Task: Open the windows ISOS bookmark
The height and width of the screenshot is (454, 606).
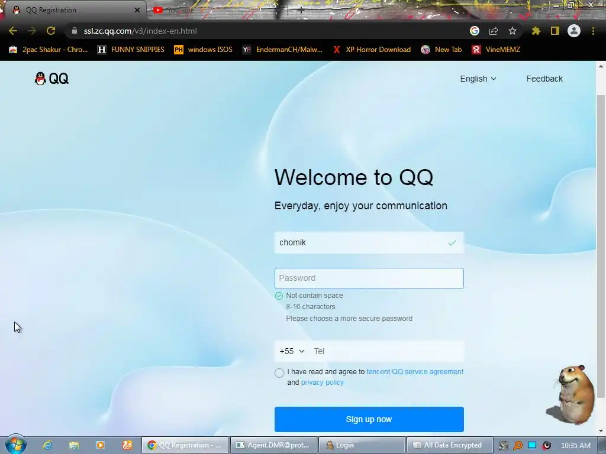Action: pos(204,50)
